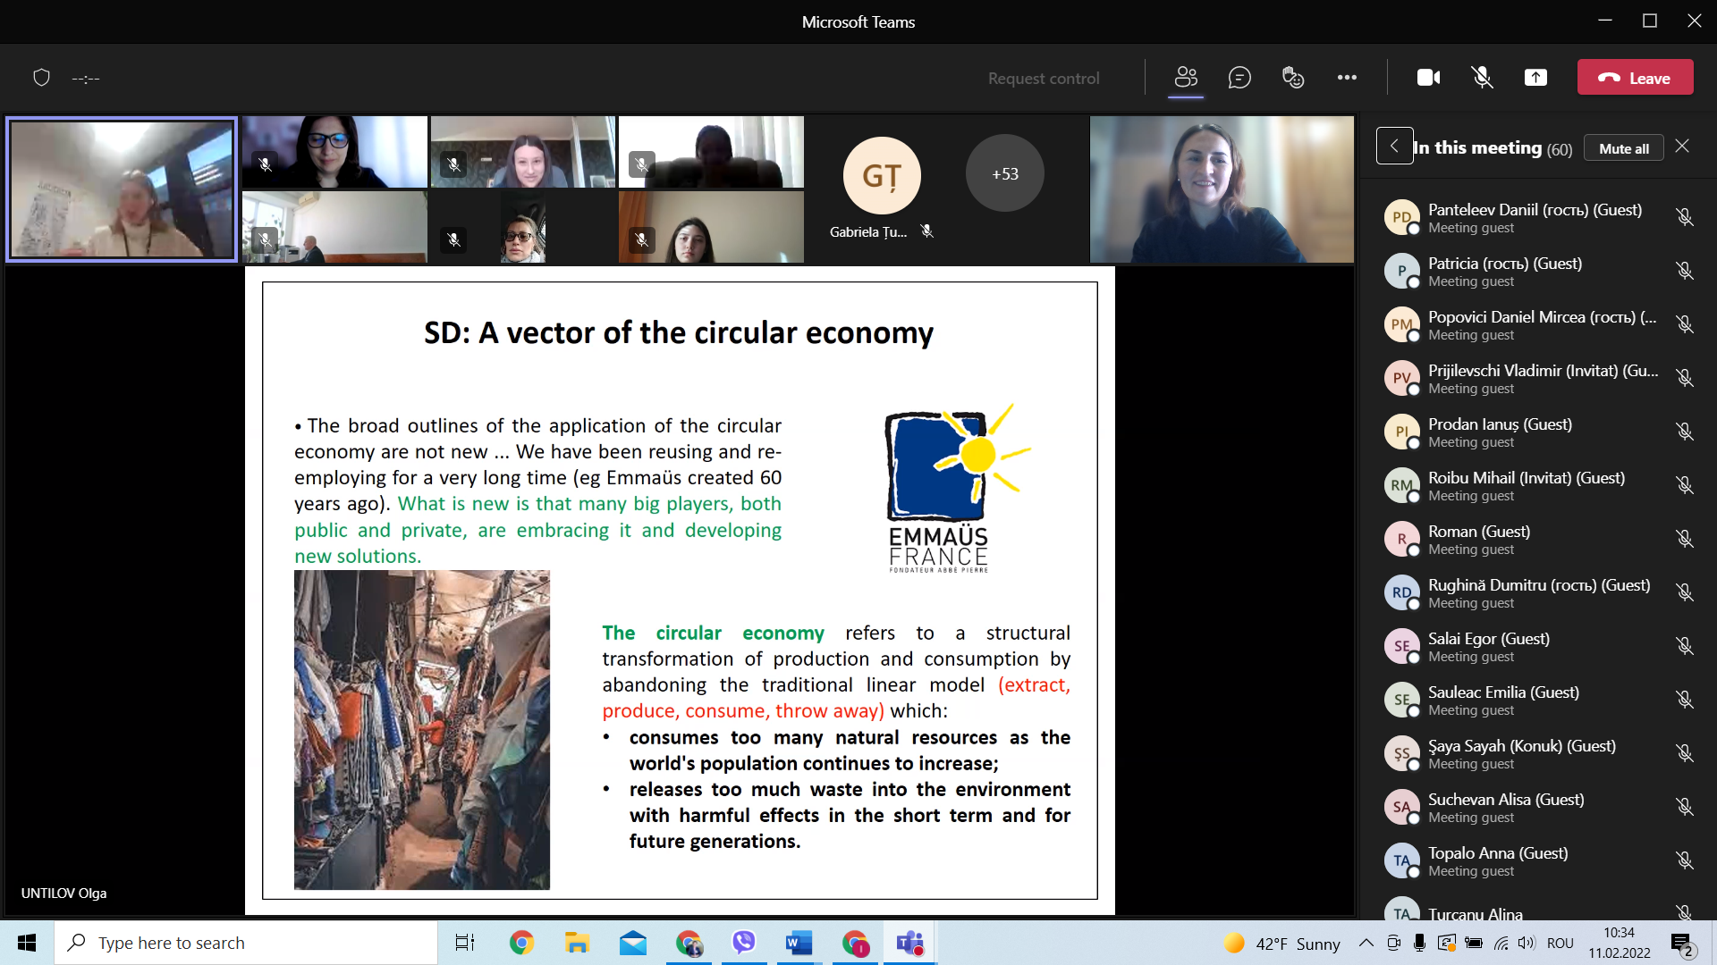
Task: Toggle the camera on or off
Action: [x=1428, y=78]
